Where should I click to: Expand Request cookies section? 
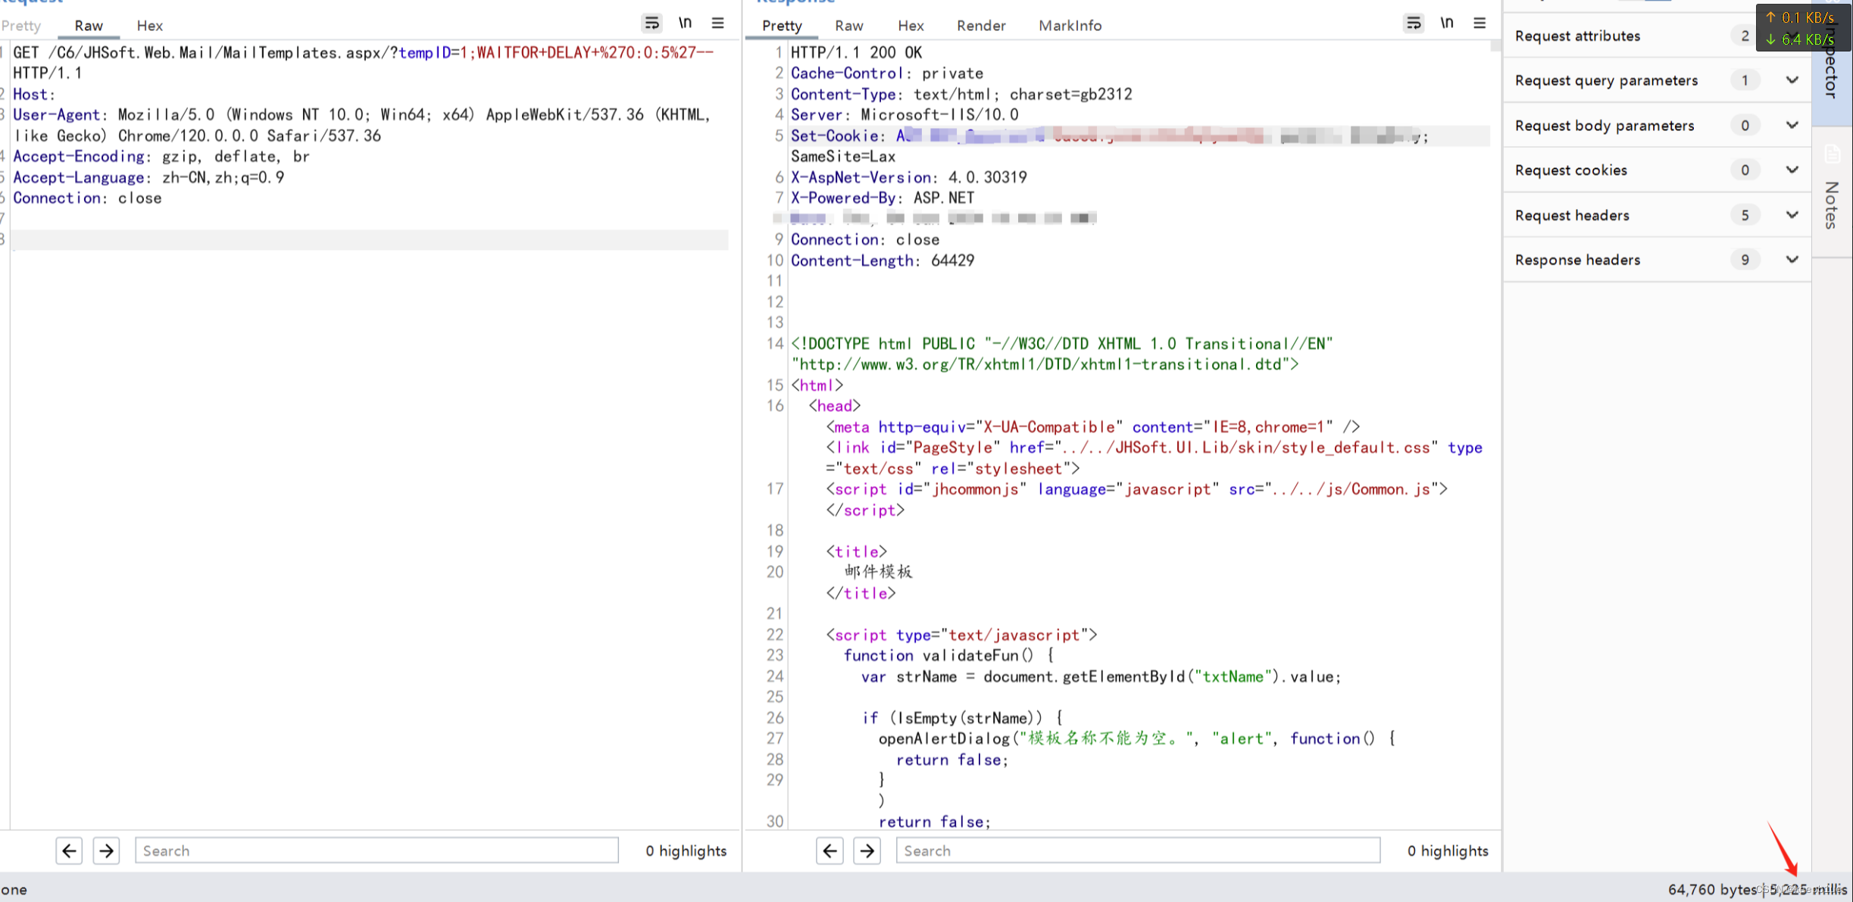1792,170
